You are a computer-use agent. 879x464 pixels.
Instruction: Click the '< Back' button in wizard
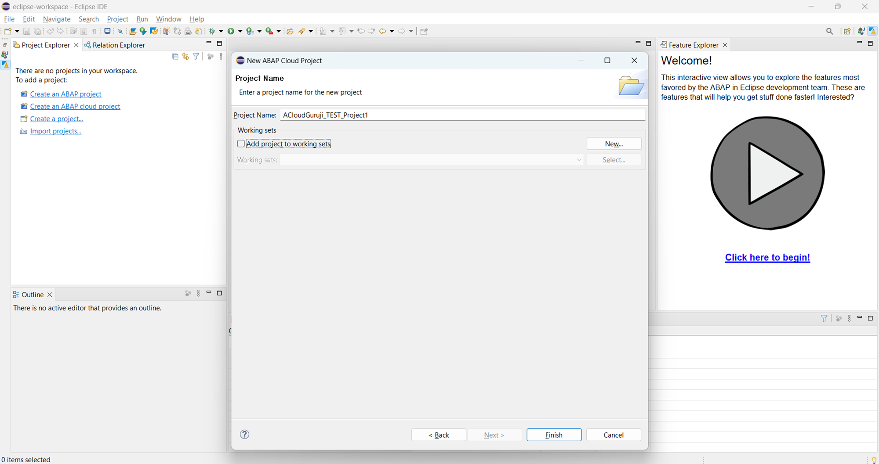439,435
